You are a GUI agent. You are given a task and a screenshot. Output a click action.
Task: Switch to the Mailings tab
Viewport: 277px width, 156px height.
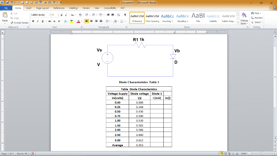click(x=73, y=8)
